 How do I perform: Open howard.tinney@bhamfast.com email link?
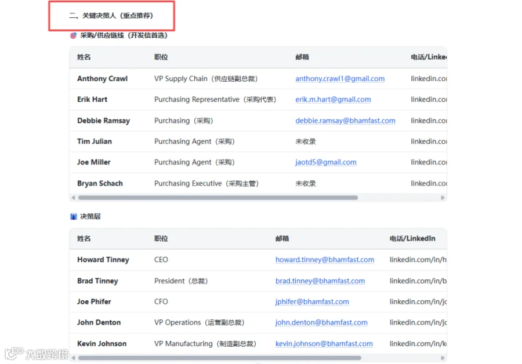pos(325,260)
